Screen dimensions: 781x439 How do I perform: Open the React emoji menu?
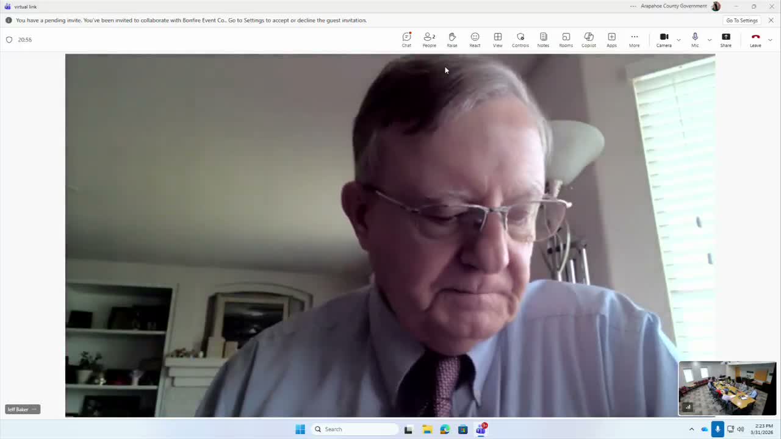point(475,40)
